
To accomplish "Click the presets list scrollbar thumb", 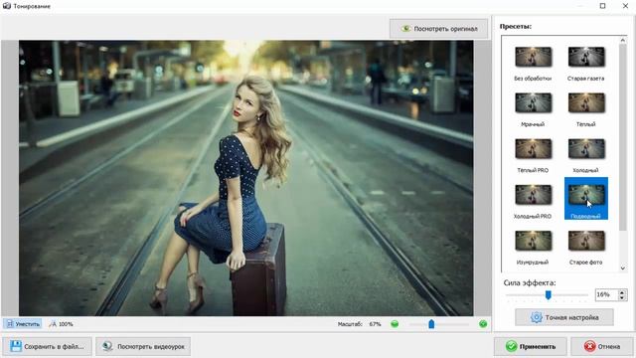I will point(623,137).
